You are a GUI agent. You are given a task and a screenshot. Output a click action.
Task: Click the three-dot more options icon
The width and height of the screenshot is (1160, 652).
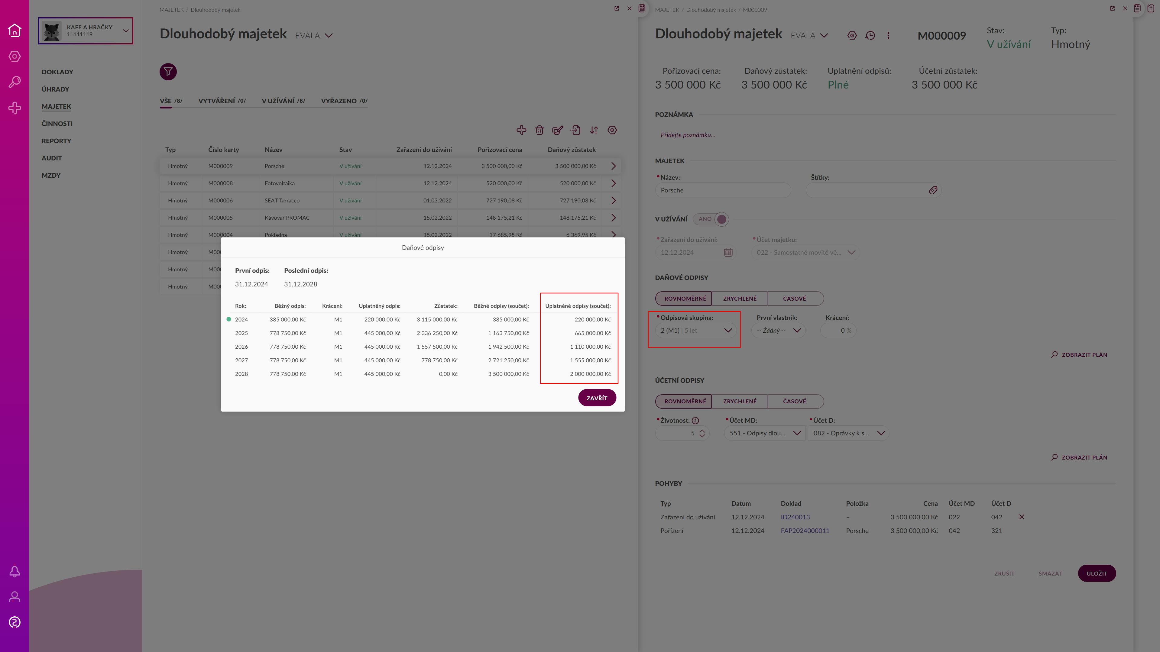[888, 36]
